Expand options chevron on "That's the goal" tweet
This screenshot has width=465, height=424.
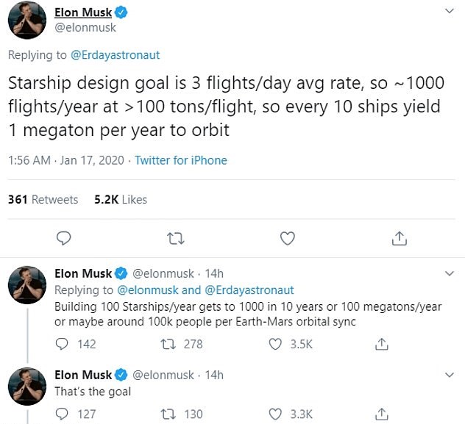click(450, 375)
